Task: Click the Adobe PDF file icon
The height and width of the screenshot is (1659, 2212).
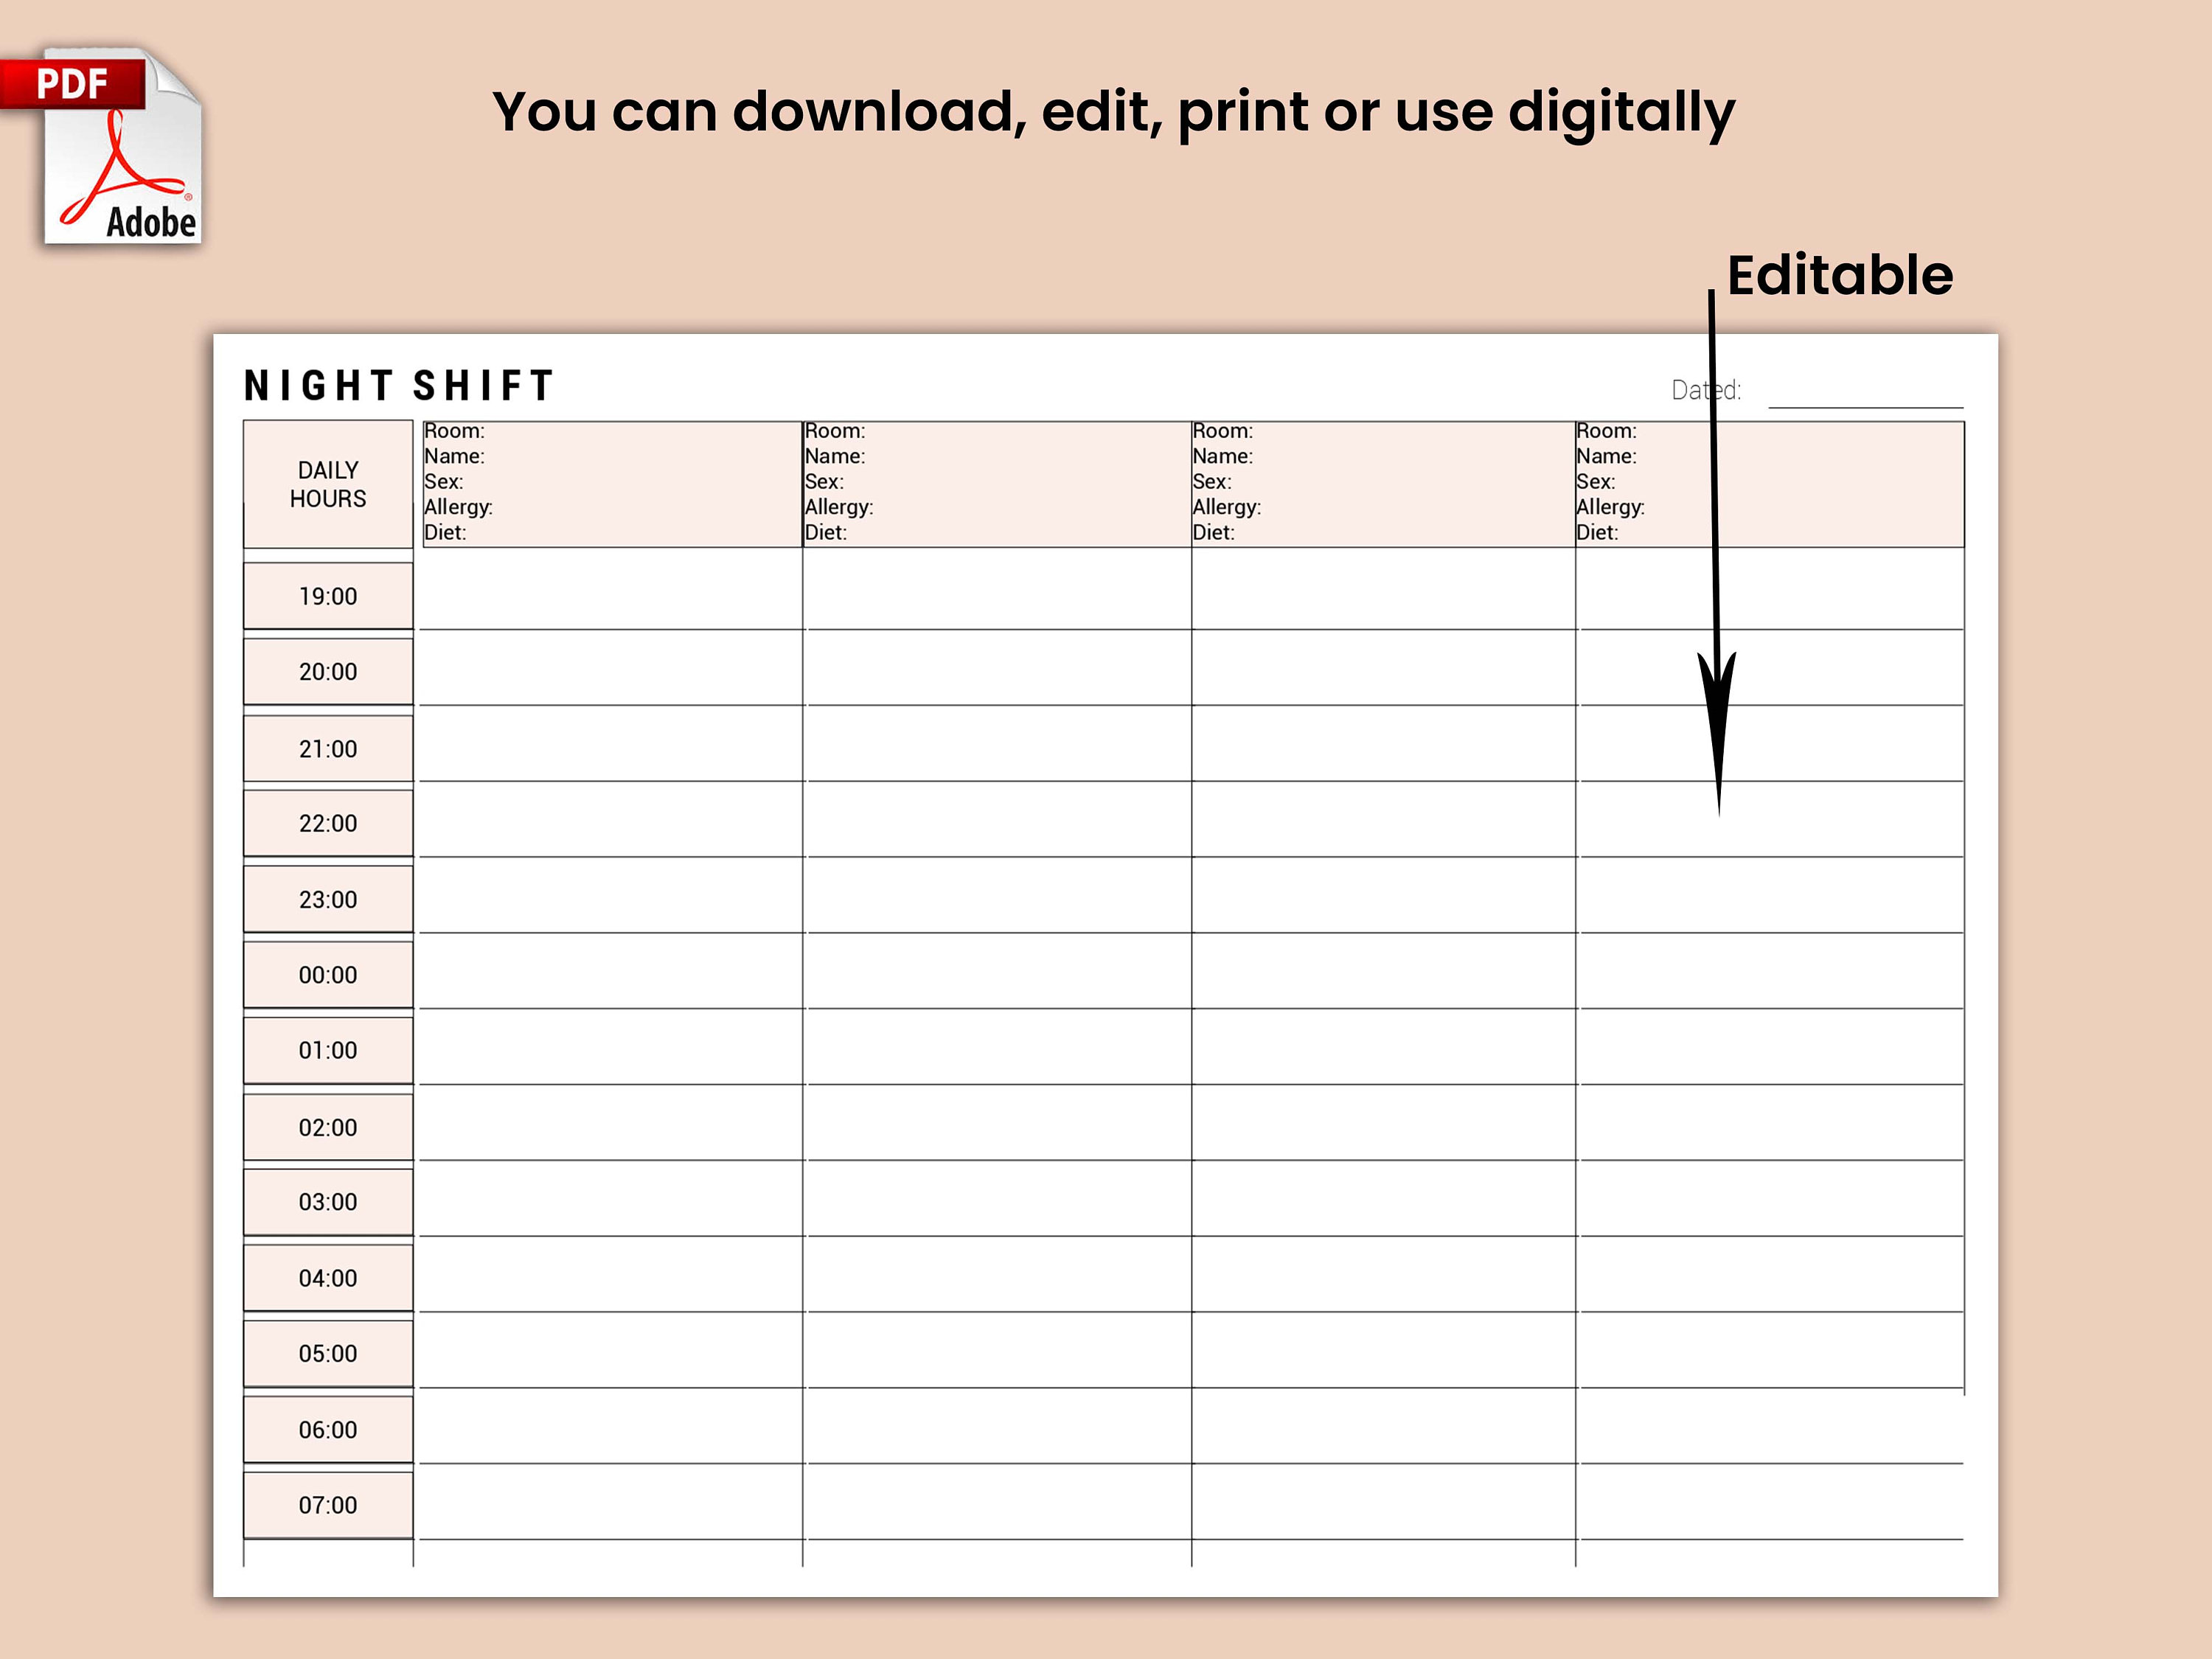Action: coord(120,145)
